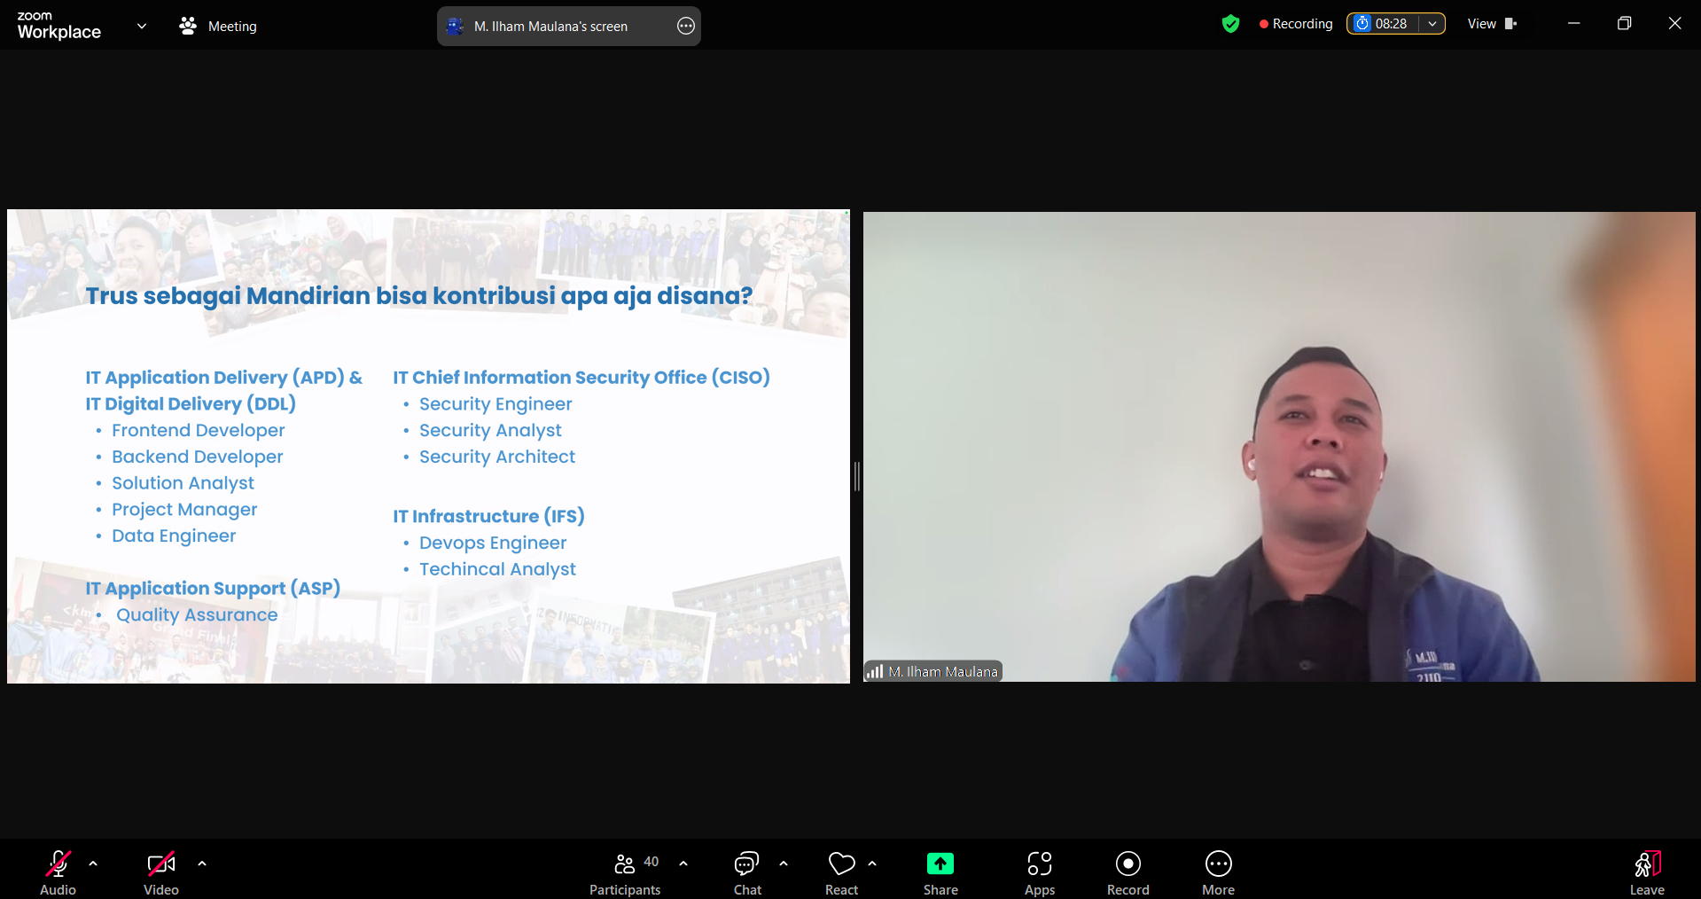Start camera with the Video button
Screen dimensions: 1701x899
[x=161, y=872]
